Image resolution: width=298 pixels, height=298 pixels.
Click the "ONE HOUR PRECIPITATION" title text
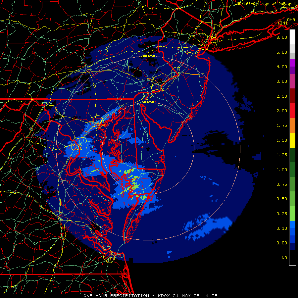point(116,296)
